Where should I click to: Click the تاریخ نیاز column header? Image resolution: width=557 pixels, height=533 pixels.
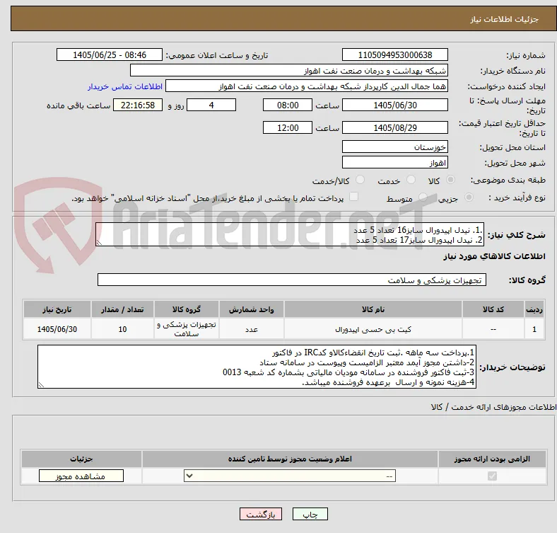57,309
